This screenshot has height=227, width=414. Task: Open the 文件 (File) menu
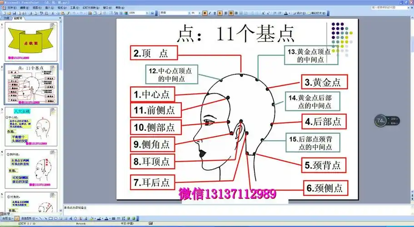[12, 8]
